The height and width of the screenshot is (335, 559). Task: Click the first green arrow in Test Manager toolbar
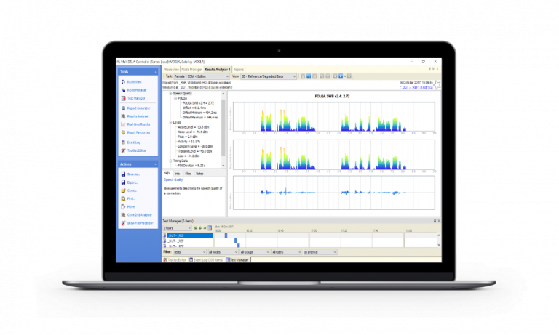195,228
